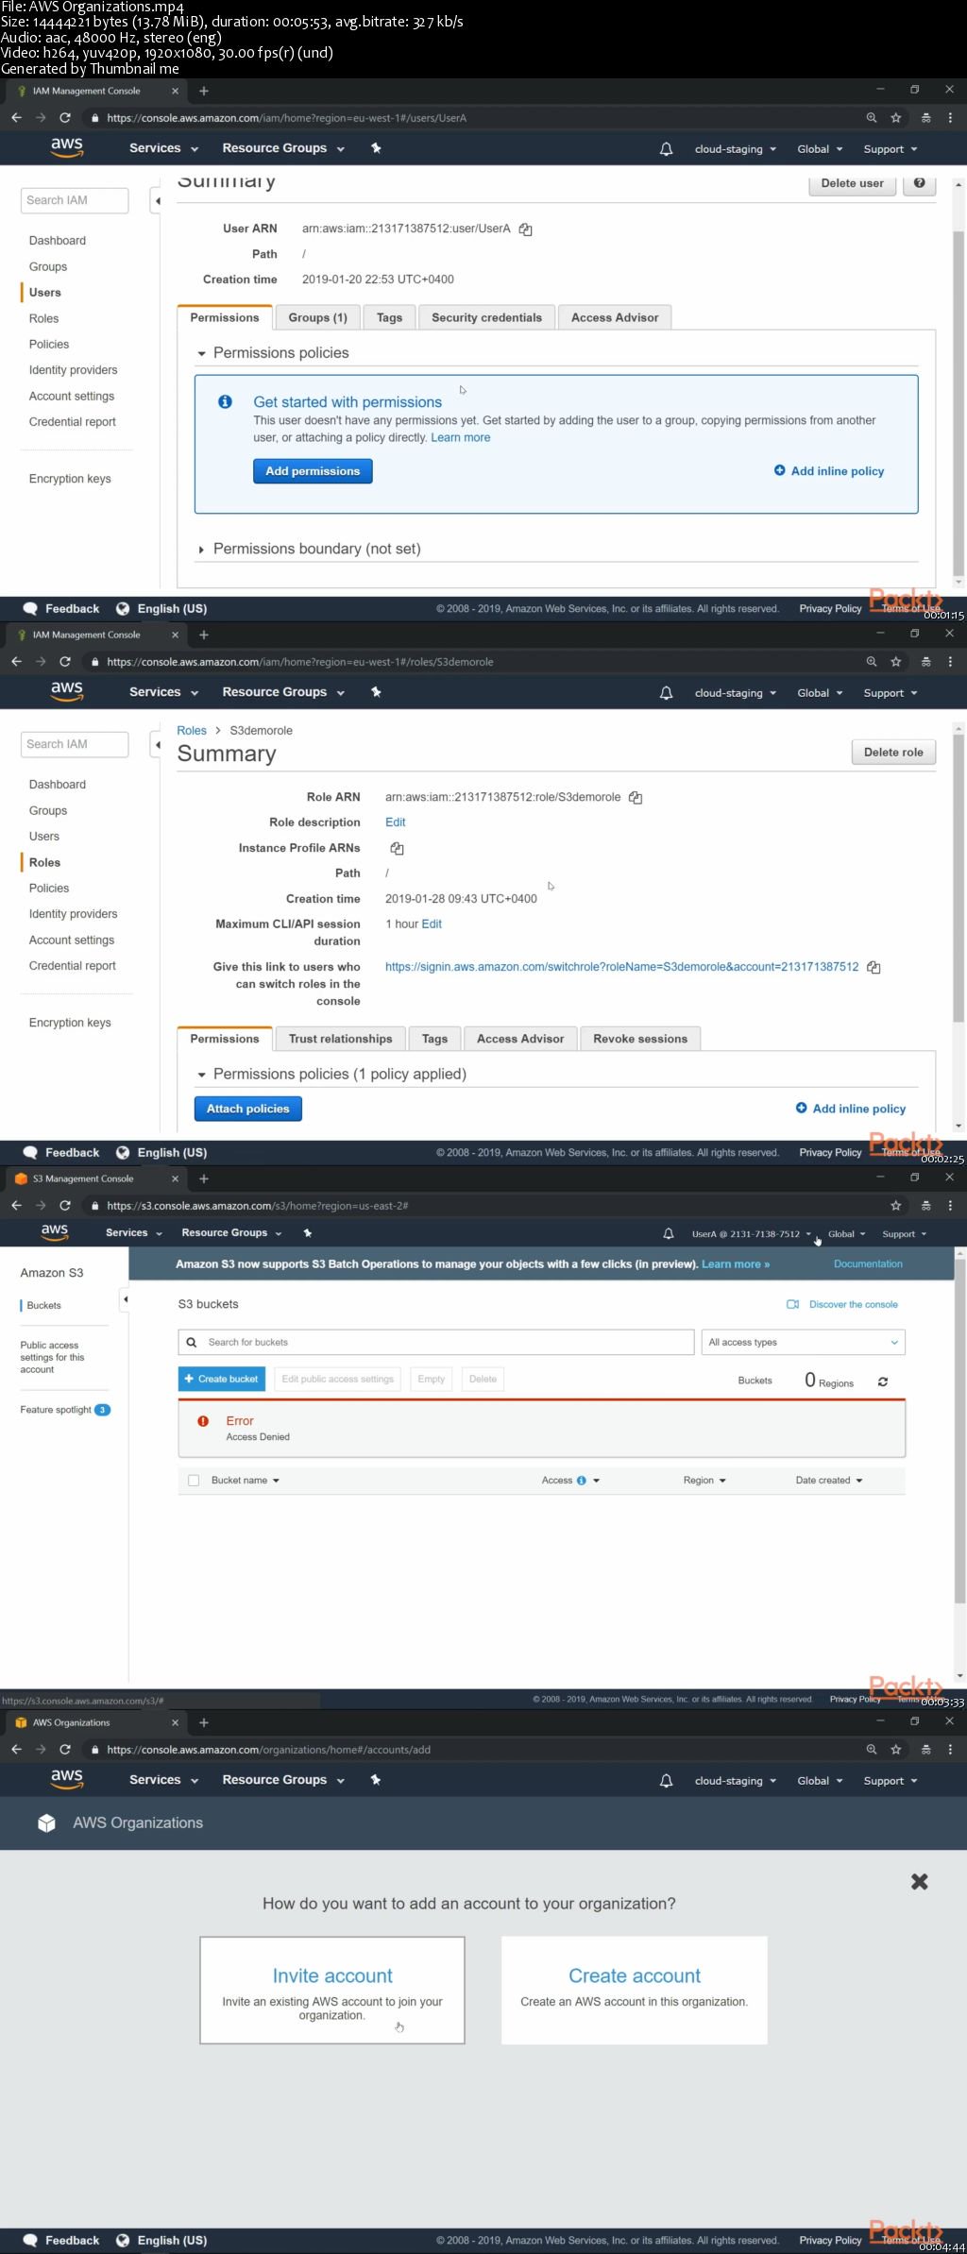Collapse the IAM sidebar arrow in the UserA window
Image resolution: width=967 pixels, height=2254 pixels.
pos(157,201)
